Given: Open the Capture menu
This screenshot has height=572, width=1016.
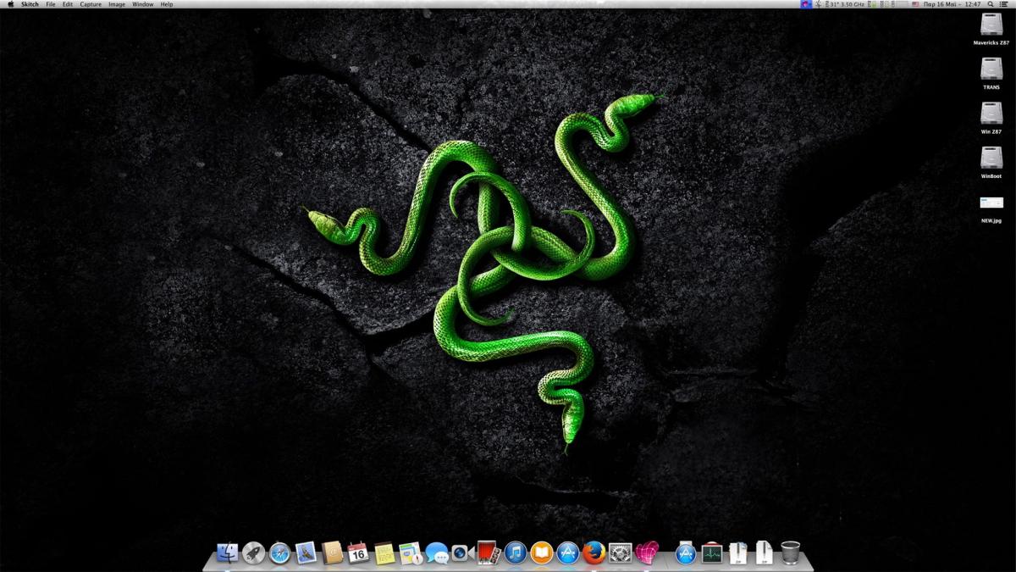Looking at the screenshot, I should click(x=91, y=4).
